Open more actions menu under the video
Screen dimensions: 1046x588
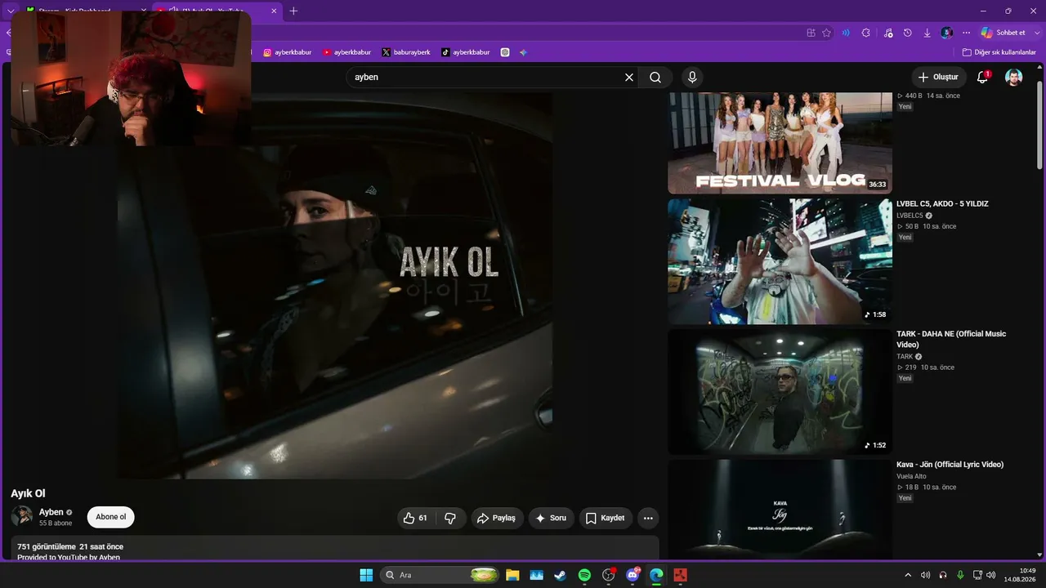click(648, 518)
